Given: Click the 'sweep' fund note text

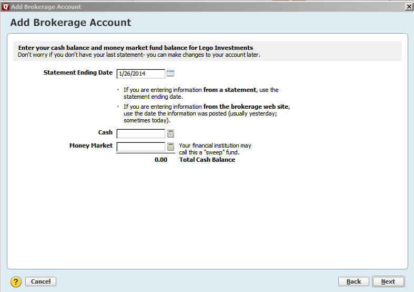Looking at the screenshot, I should pos(215,149).
